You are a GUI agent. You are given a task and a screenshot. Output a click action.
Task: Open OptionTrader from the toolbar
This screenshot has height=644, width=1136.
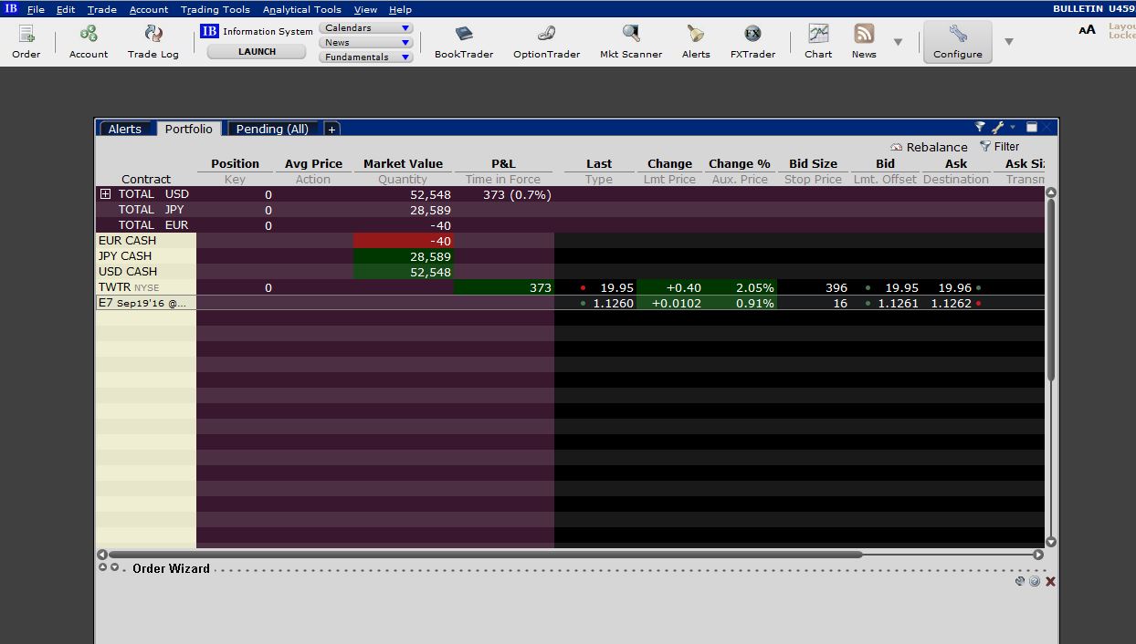(x=546, y=35)
